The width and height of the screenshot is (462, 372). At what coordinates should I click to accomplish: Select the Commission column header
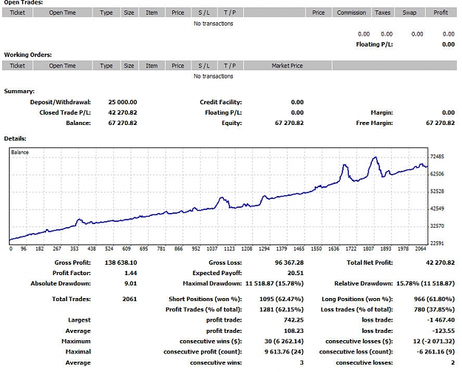pos(352,13)
